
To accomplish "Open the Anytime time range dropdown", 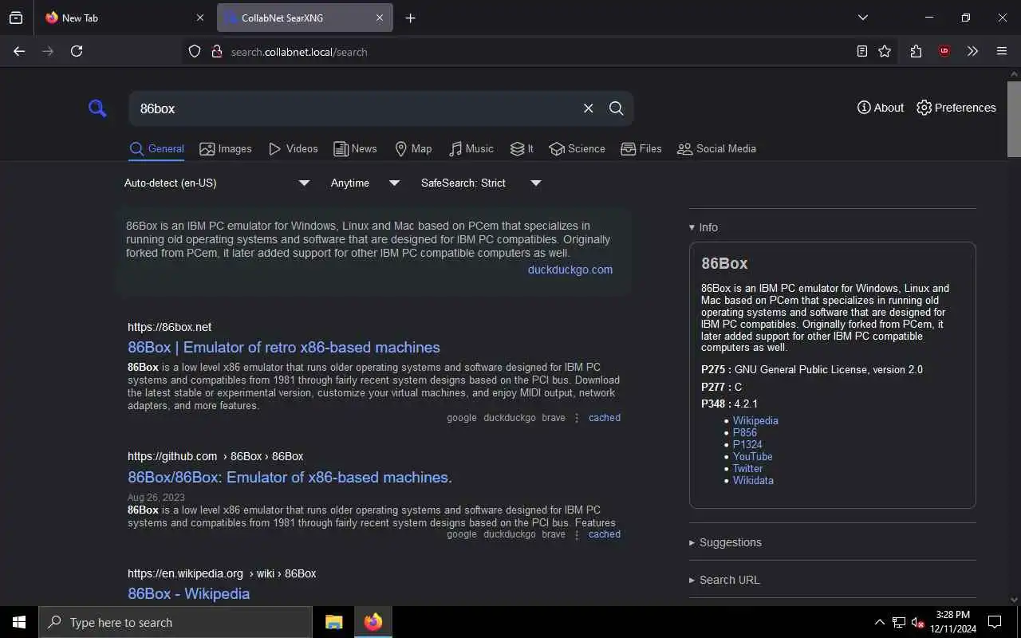I will tap(365, 183).
